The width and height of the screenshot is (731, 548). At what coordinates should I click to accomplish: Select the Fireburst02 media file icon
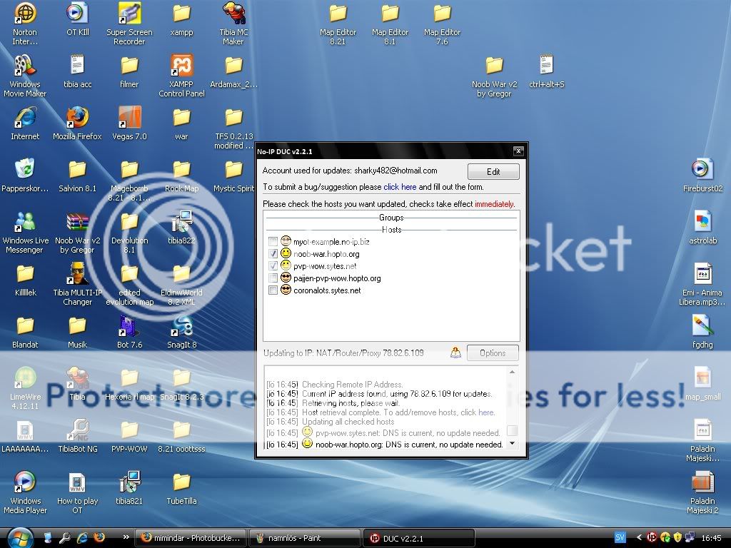702,176
